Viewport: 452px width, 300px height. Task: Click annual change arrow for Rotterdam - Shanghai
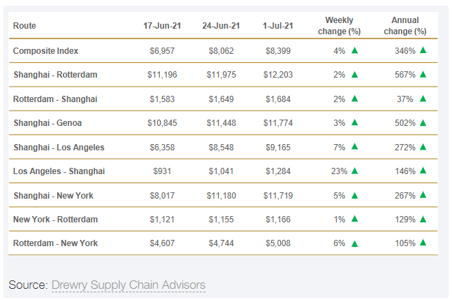[x=423, y=99]
